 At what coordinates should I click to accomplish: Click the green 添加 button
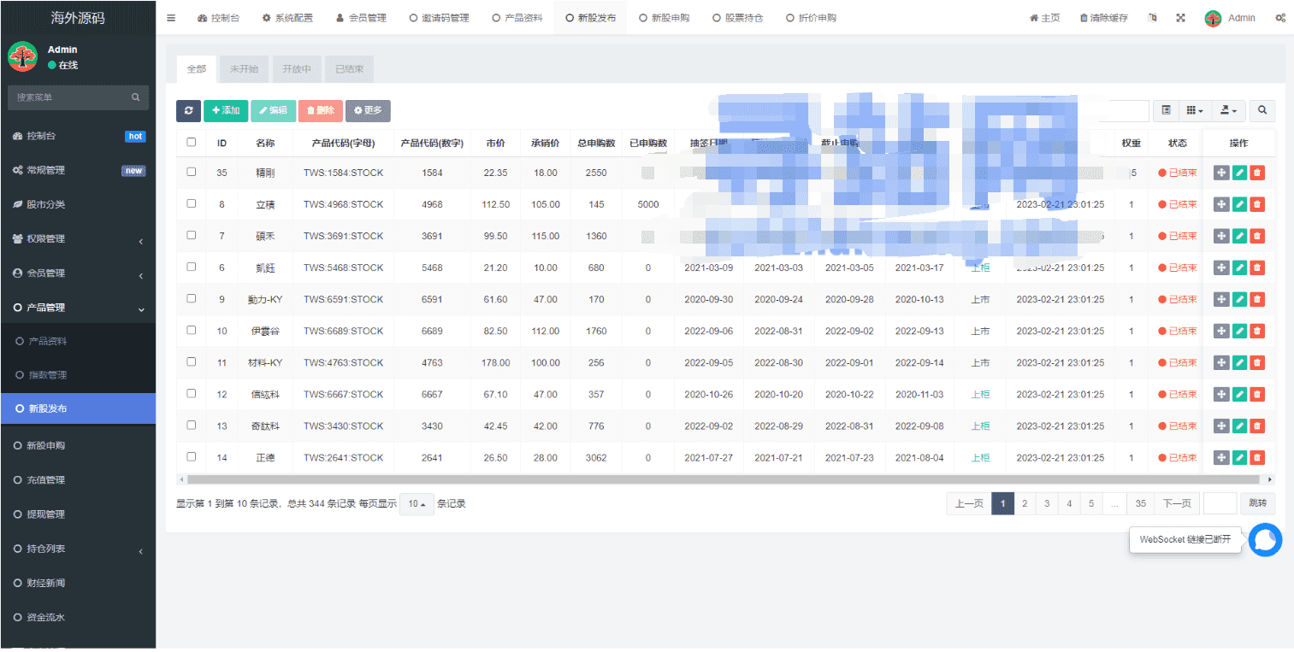pos(226,110)
